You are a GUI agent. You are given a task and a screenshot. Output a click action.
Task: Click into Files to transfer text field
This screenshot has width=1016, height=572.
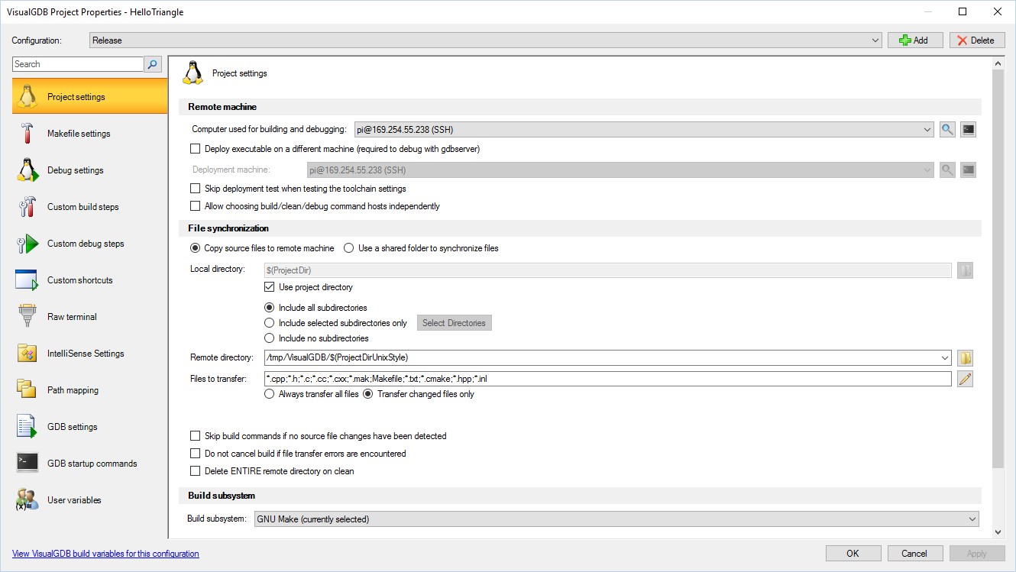point(607,378)
